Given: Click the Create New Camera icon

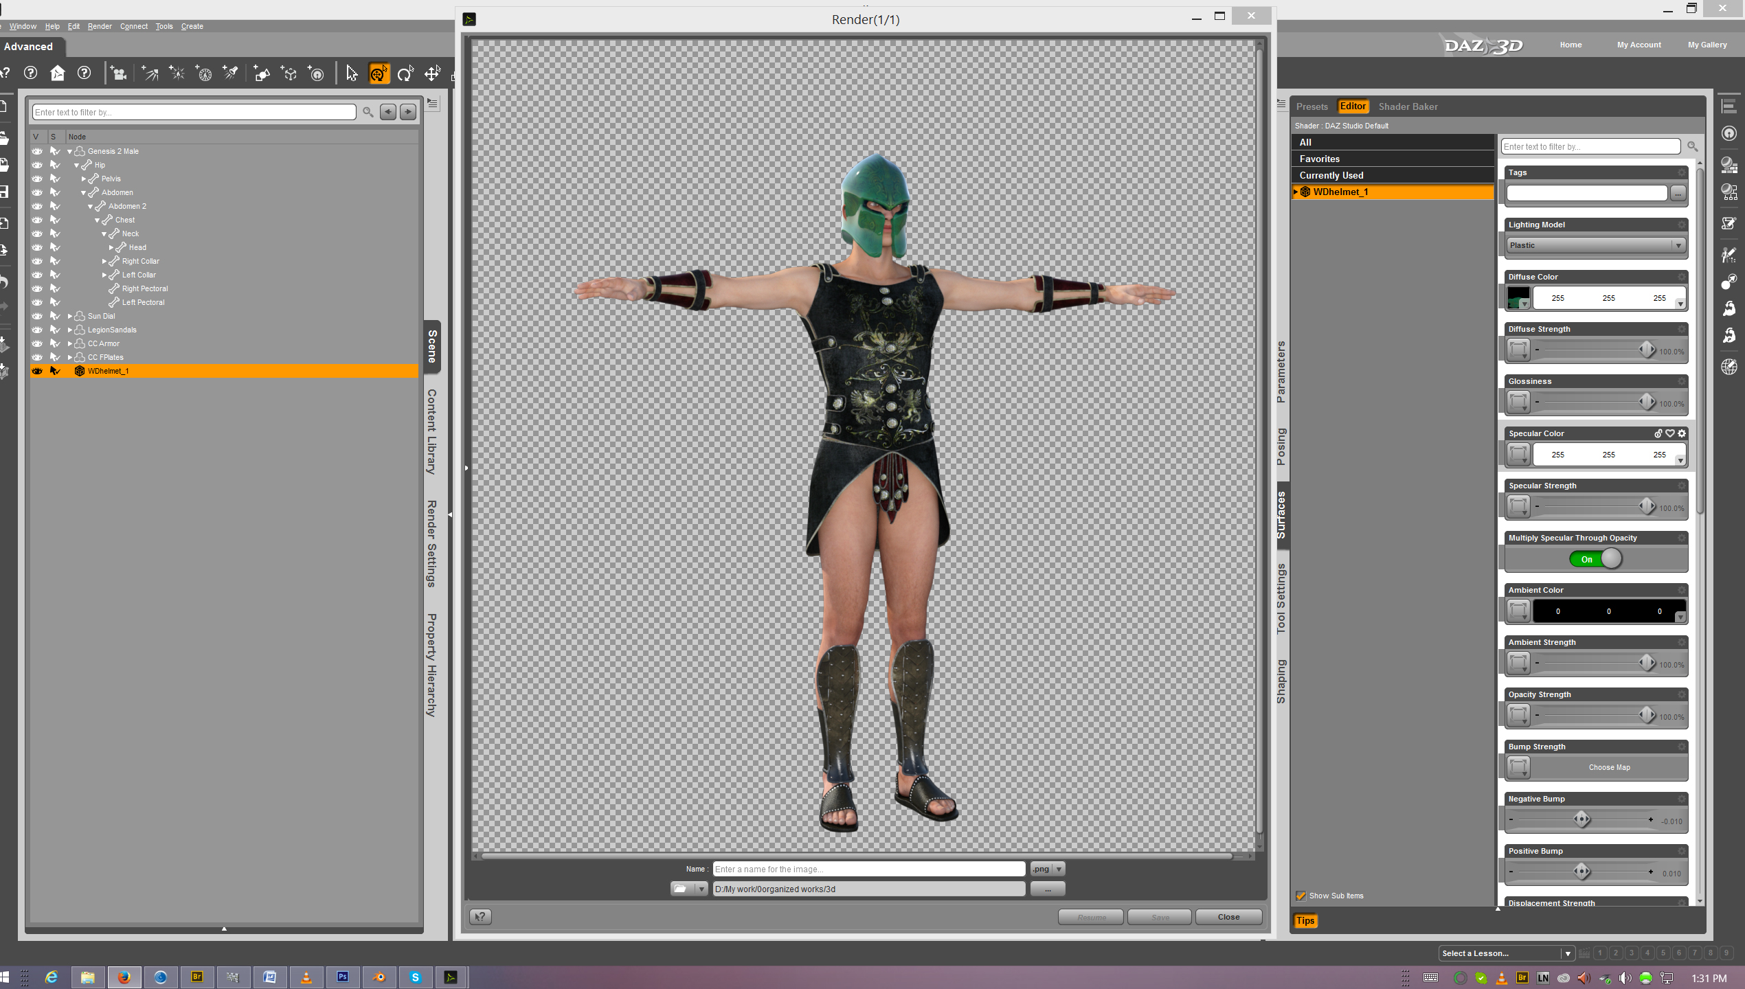Looking at the screenshot, I should point(118,73).
